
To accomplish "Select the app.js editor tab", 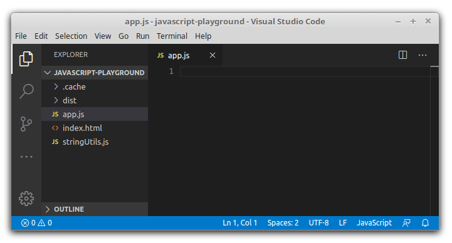I will click(186, 55).
